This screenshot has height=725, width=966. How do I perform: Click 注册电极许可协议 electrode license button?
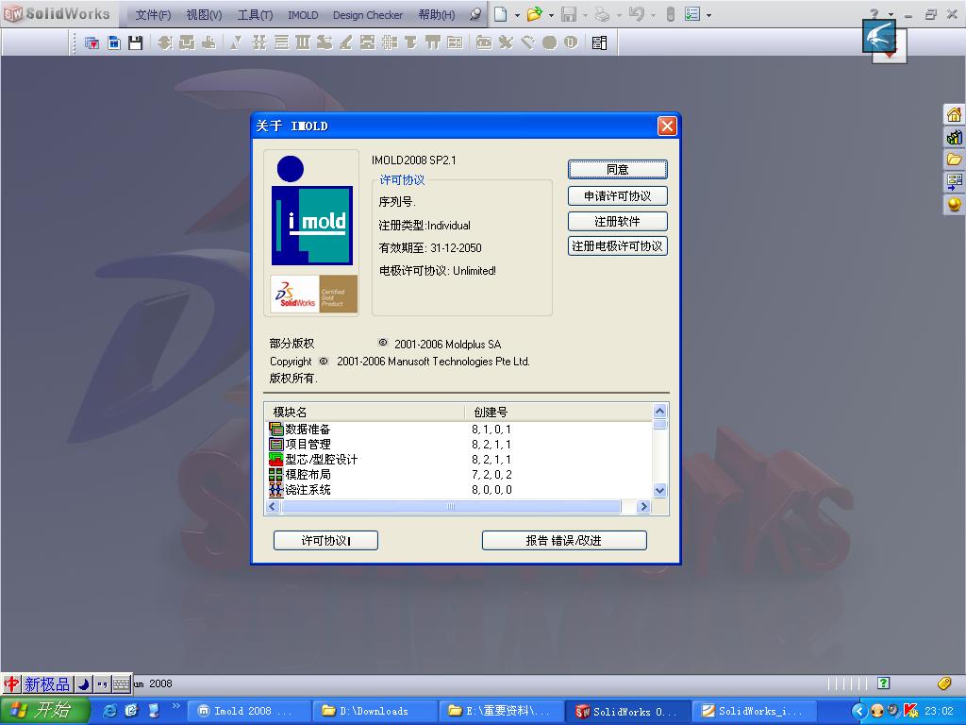(617, 246)
